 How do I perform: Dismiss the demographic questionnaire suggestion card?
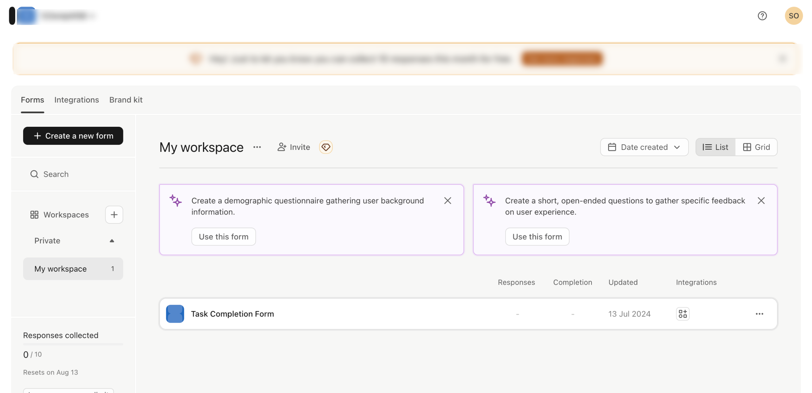click(x=447, y=201)
